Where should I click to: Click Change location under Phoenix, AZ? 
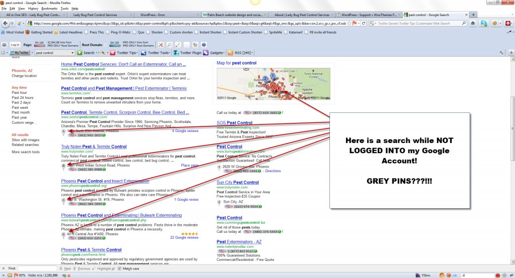(24, 76)
